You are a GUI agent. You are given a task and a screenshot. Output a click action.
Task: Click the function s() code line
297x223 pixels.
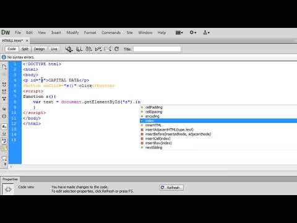pyautogui.click(x=40, y=97)
